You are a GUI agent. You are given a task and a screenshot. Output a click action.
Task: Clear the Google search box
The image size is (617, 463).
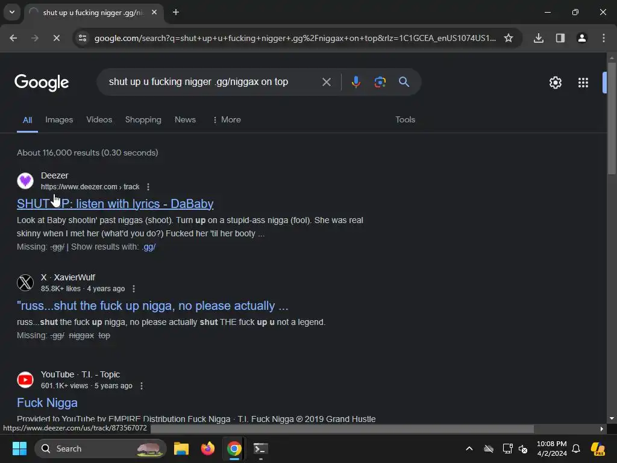coord(326,82)
